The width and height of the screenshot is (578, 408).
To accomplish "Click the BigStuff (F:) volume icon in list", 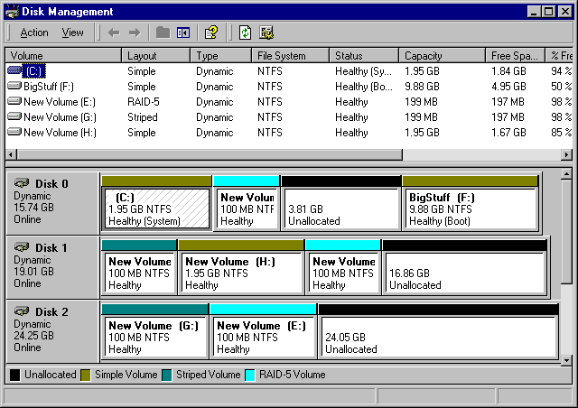I will tap(14, 87).
